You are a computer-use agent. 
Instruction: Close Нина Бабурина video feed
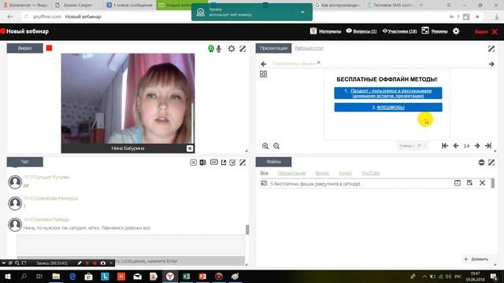tap(190, 149)
